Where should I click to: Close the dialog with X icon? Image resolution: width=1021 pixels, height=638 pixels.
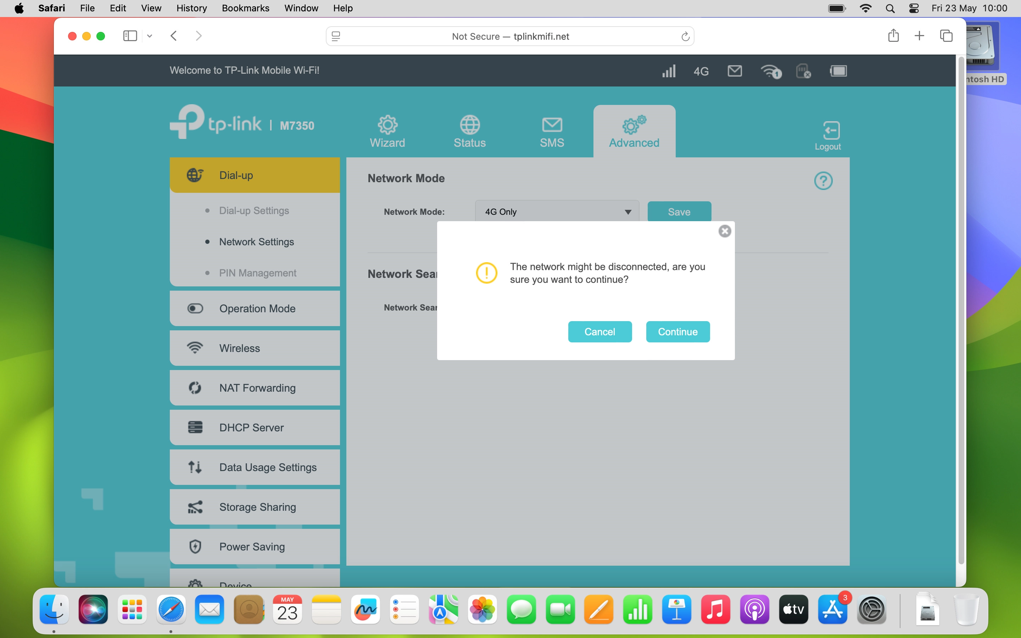(x=724, y=231)
